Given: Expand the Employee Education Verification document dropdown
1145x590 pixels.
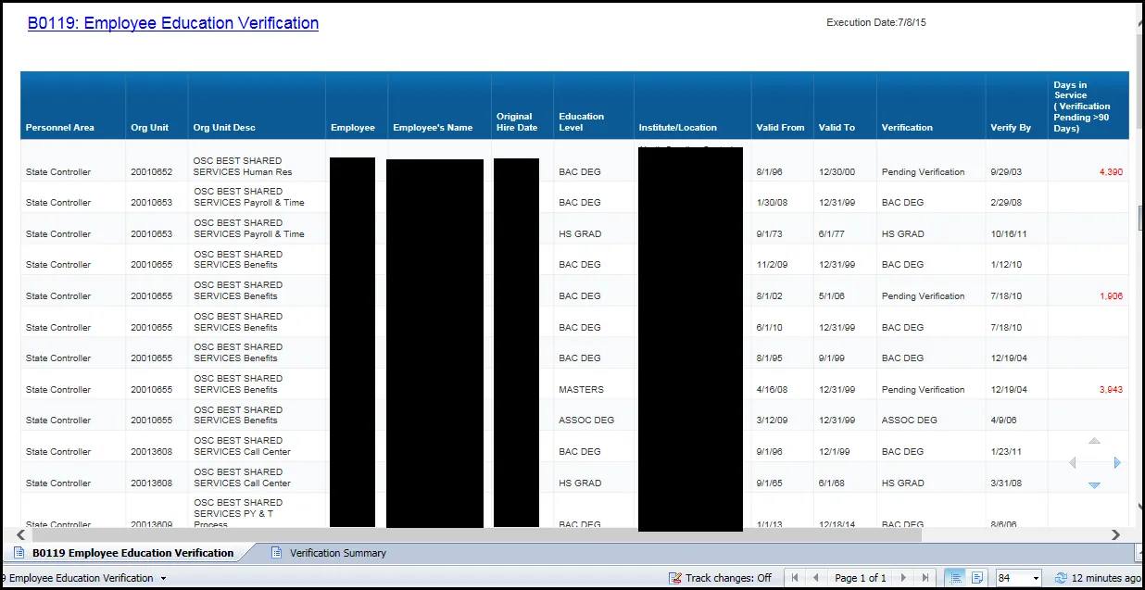Looking at the screenshot, I should [x=164, y=578].
